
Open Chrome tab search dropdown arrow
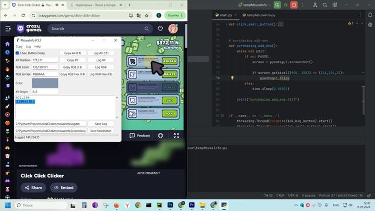(x=5, y=5)
